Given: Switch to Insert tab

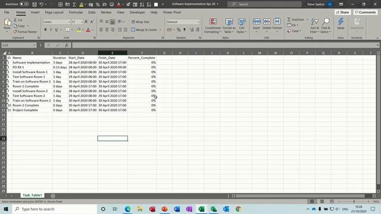Looking at the screenshot, I should tap(35, 12).
